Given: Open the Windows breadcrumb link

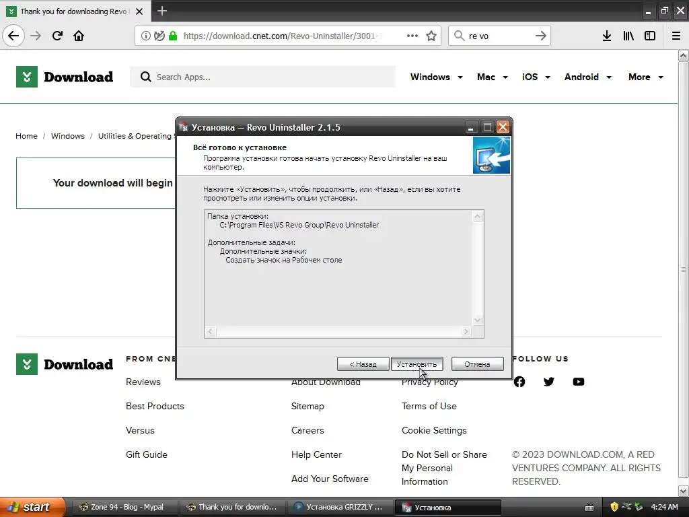Looking at the screenshot, I should click(68, 136).
